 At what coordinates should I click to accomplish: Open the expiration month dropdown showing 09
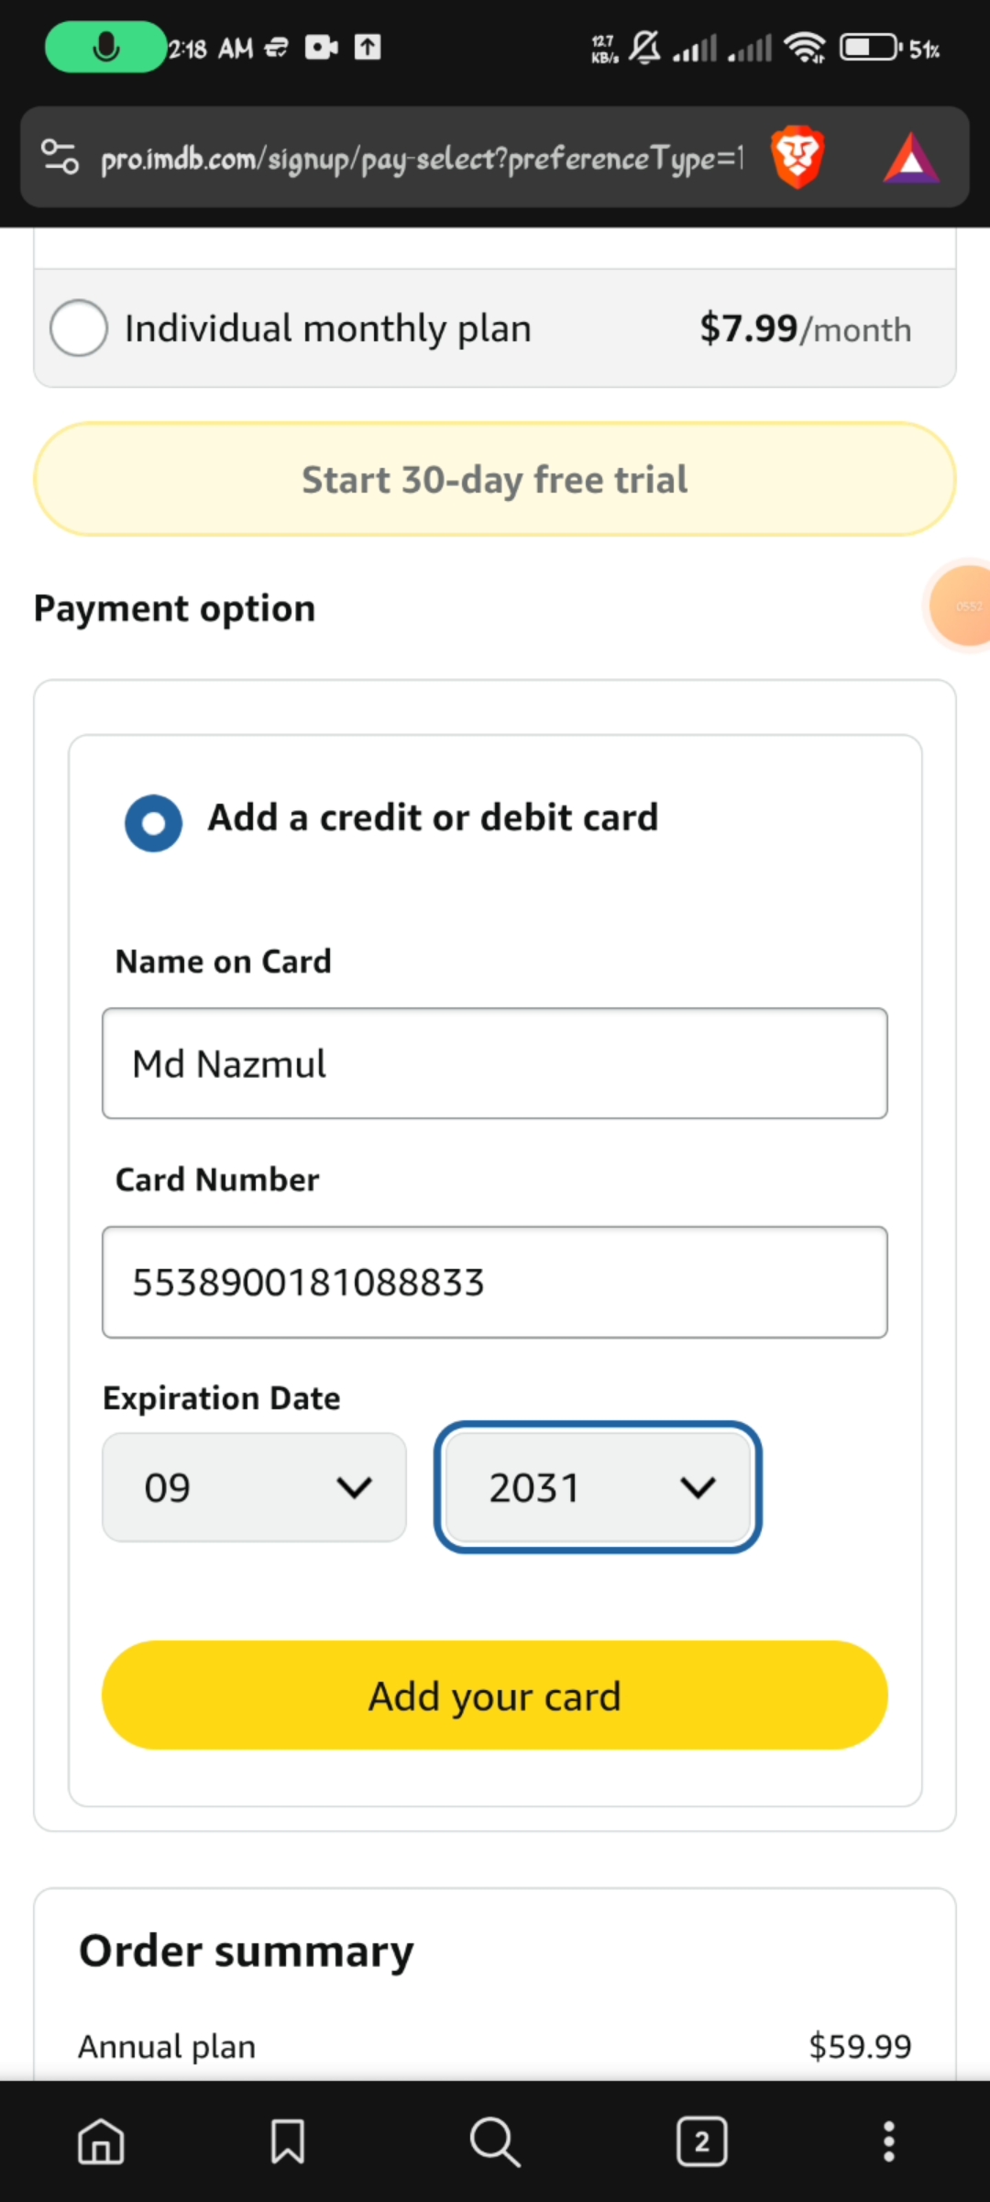coord(254,1487)
